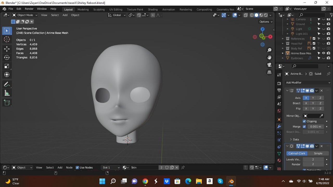Switch viewport shading to rendered mode

pyautogui.click(x=266, y=15)
